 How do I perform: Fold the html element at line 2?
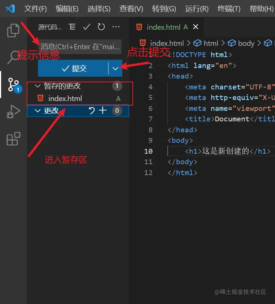[161, 66]
